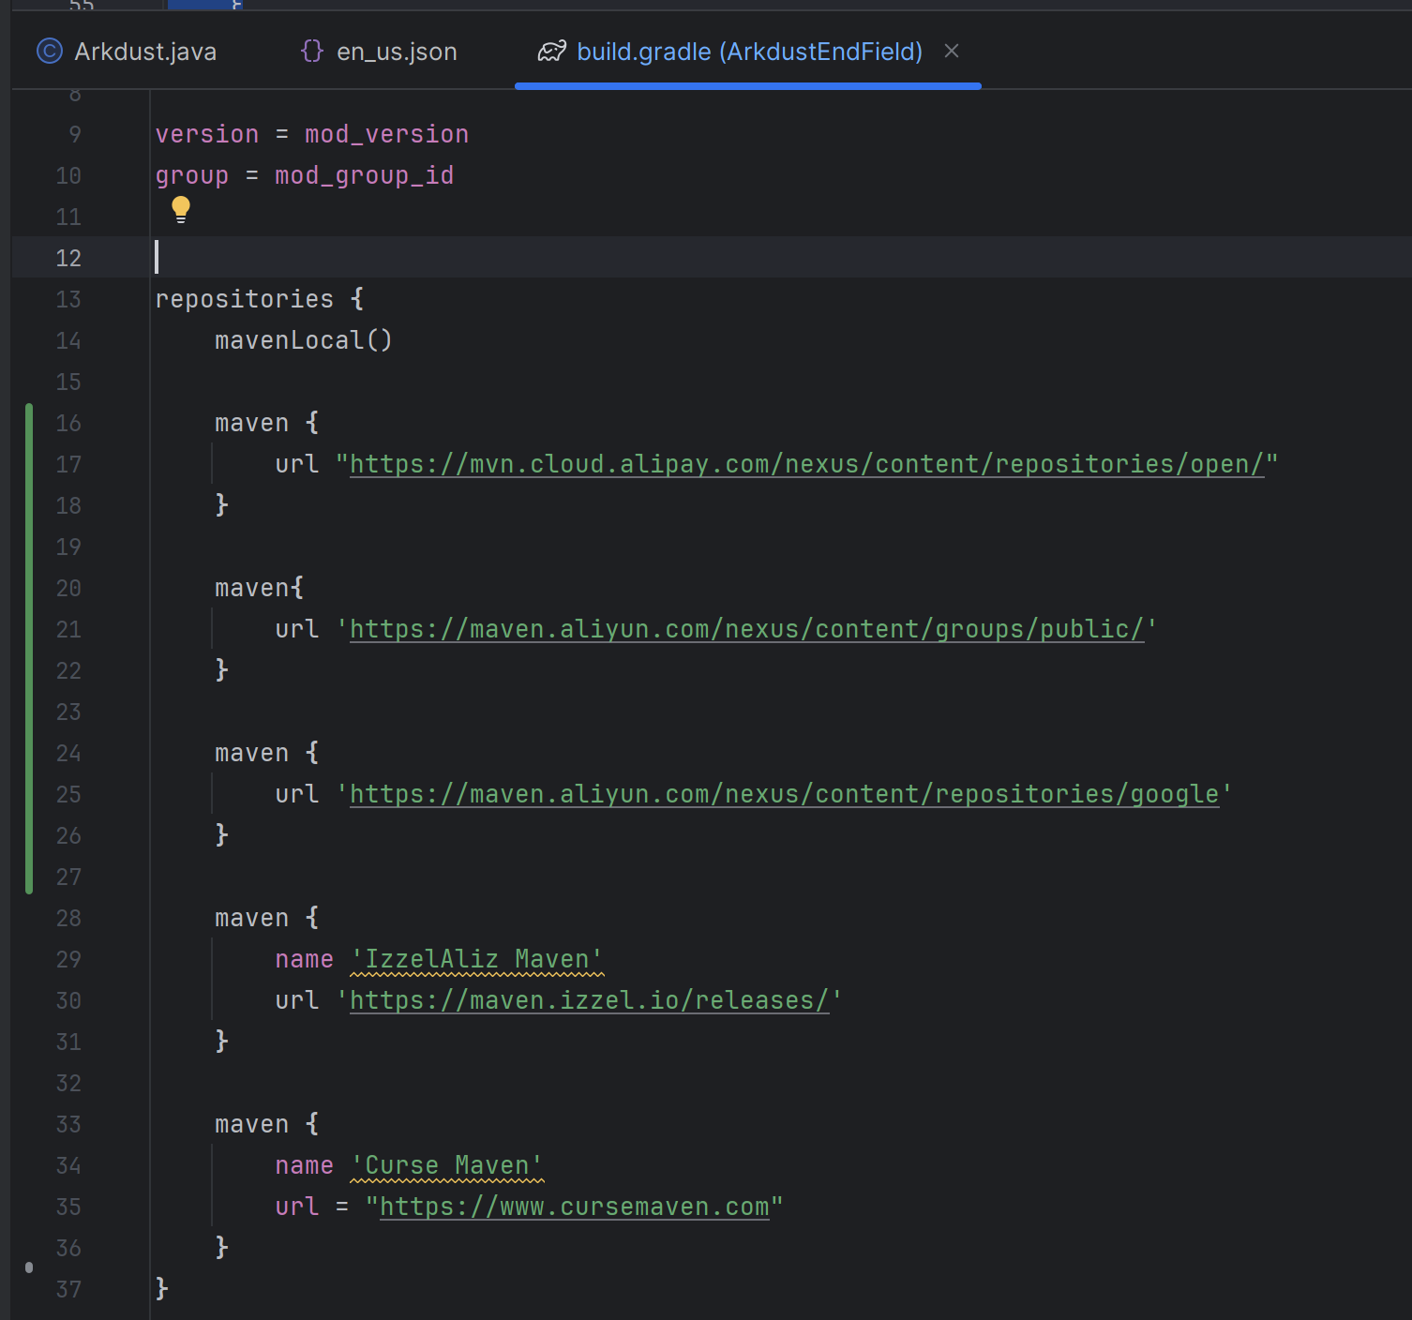
Task: Click line number 33 in the gutter
Action: 68,1124
